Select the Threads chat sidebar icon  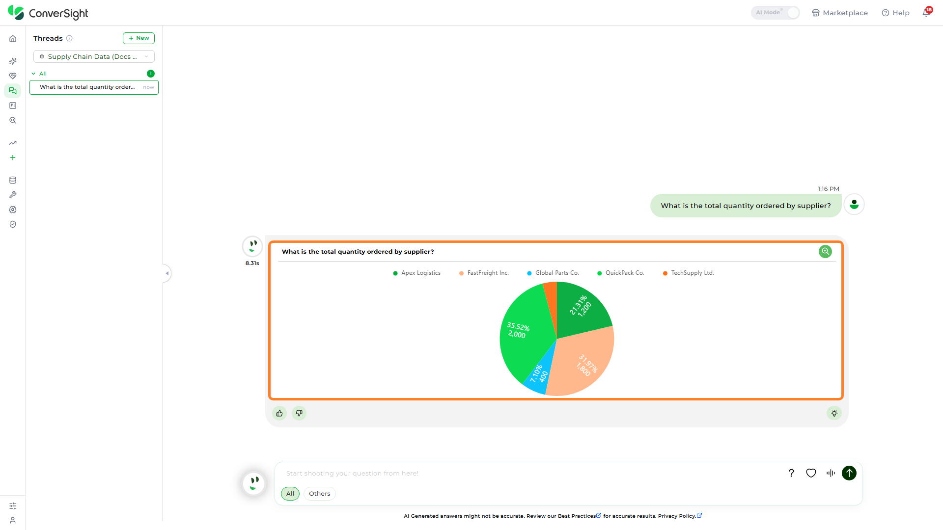click(13, 91)
